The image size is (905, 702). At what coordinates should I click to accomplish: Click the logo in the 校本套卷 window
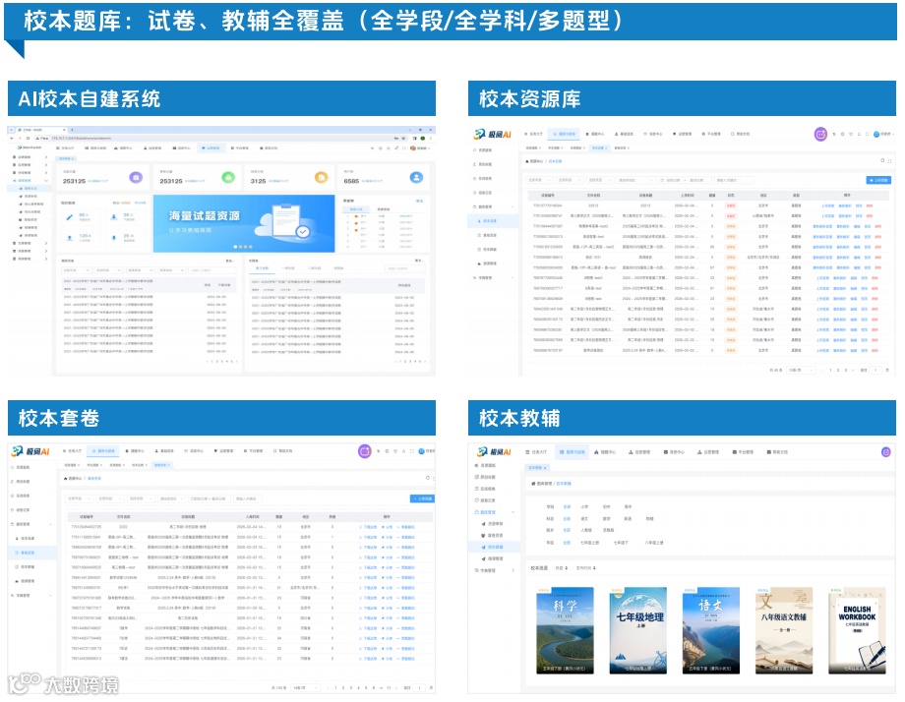[30, 451]
